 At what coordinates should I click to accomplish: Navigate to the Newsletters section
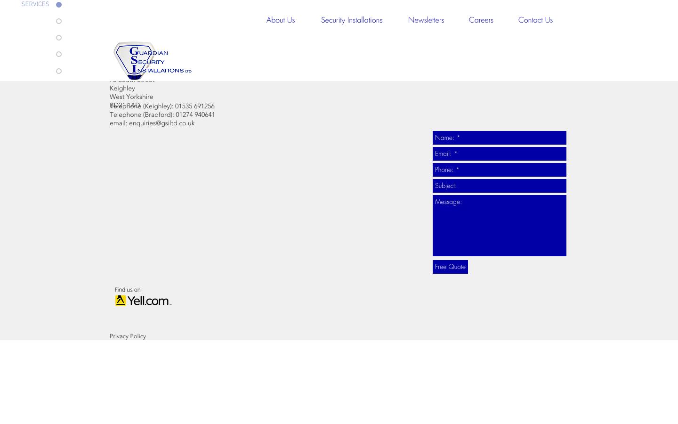coord(426,20)
